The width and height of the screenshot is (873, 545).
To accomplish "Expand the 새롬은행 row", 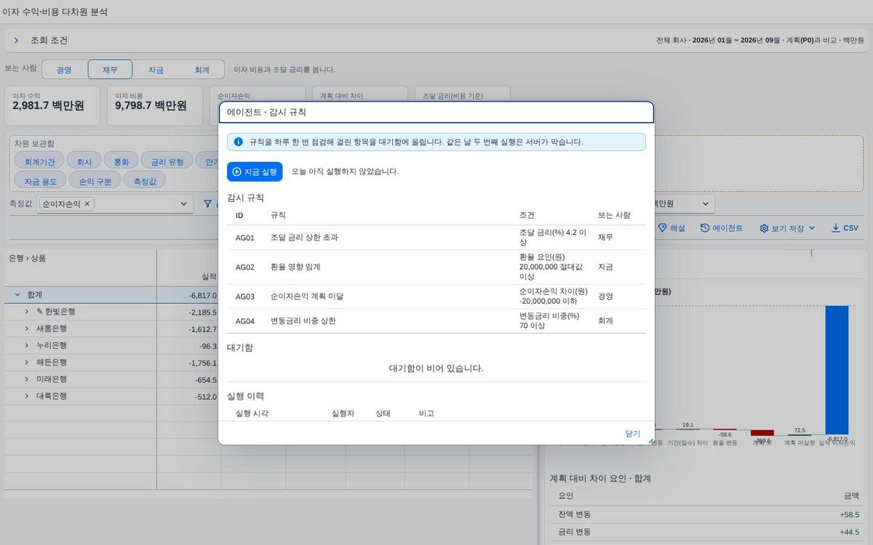I will click(x=26, y=328).
